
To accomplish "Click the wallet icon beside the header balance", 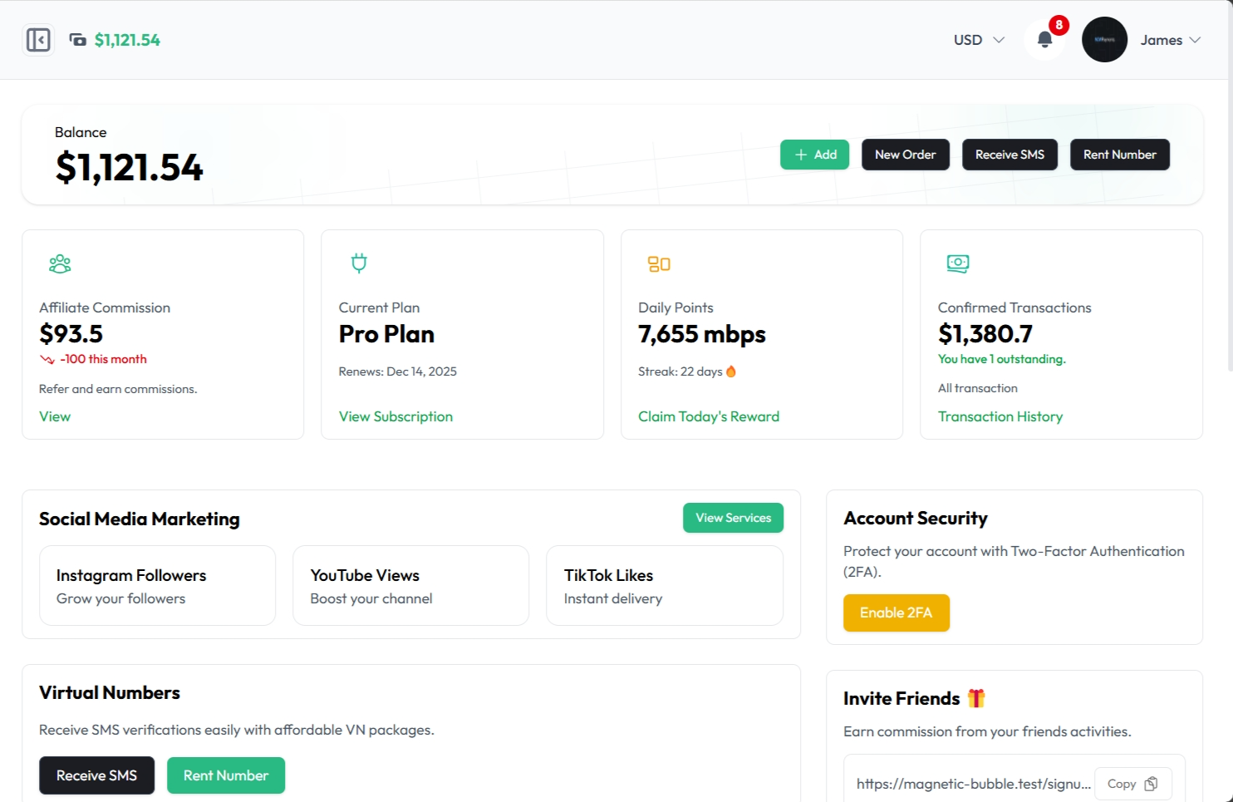I will [x=77, y=39].
